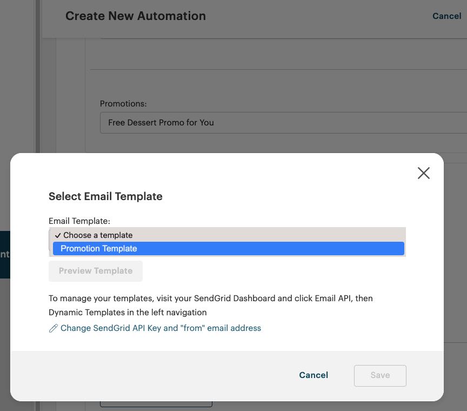Screen dimensions: 467x411
Task: Click the checkmark beside "Choose a template"
Action: (57, 235)
